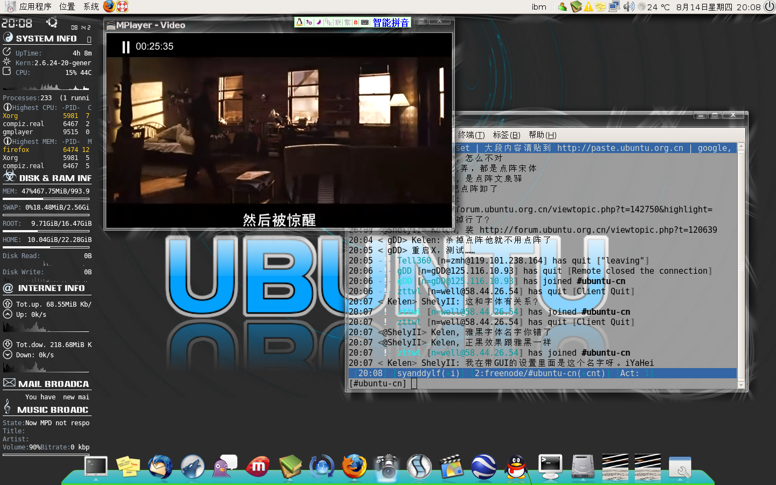Toggle the moon half-width input button

click(x=318, y=22)
